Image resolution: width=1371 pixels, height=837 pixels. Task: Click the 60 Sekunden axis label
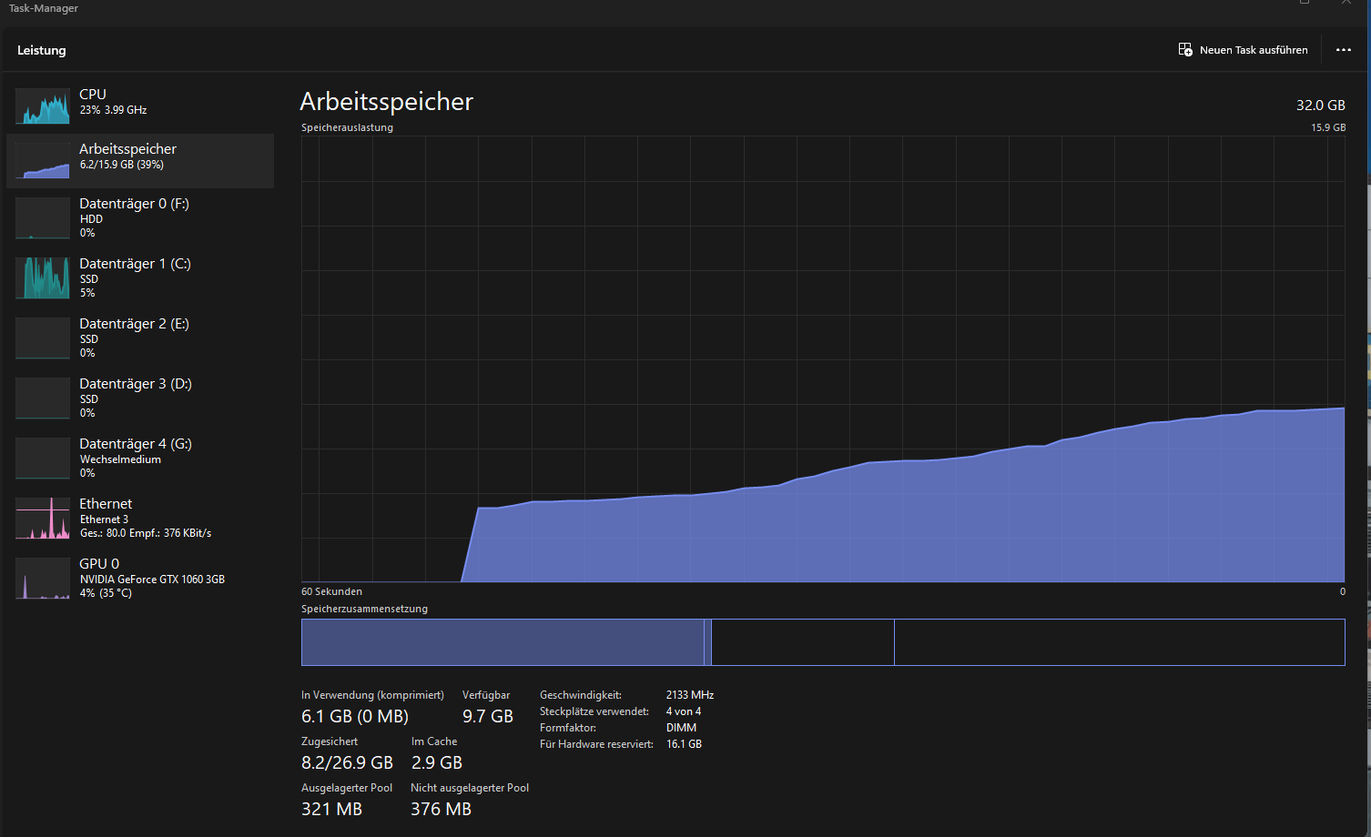332,591
